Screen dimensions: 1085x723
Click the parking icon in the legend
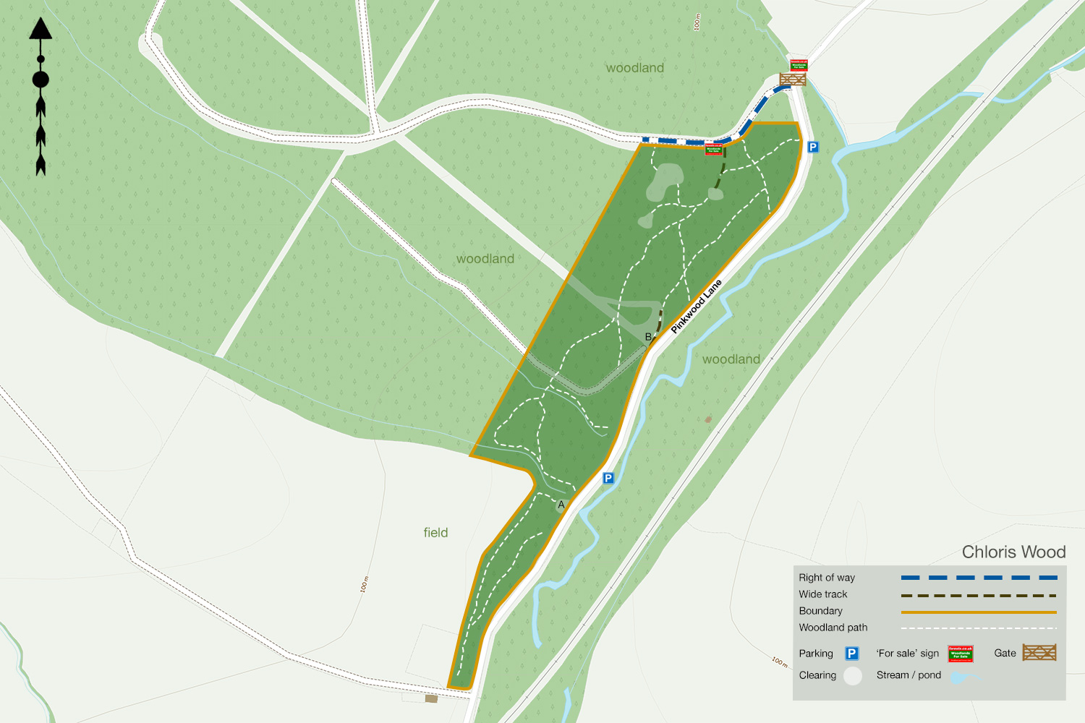852,654
